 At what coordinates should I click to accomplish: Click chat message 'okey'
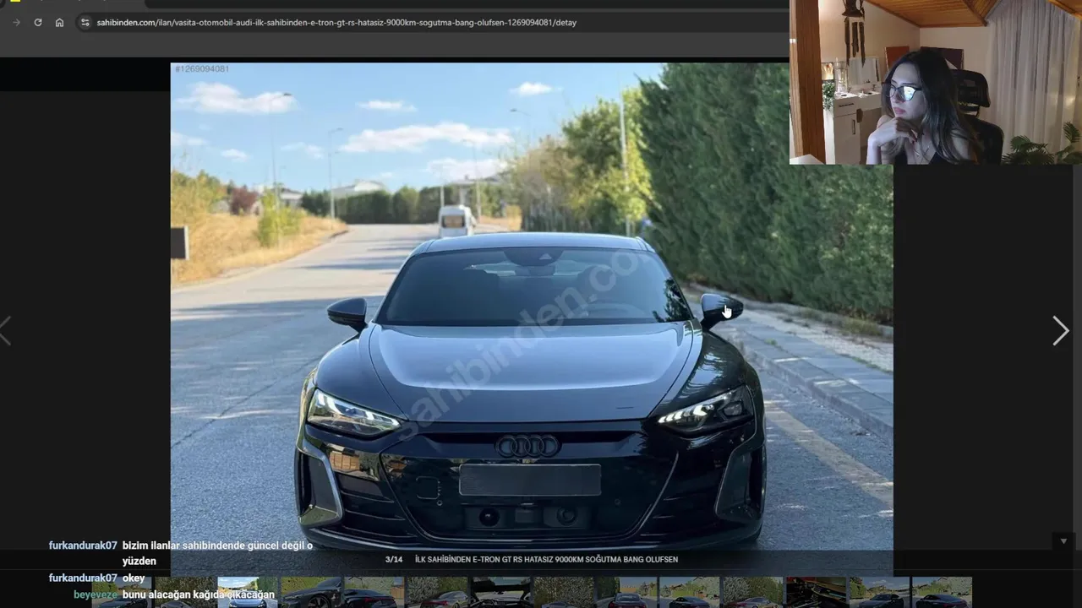click(134, 578)
